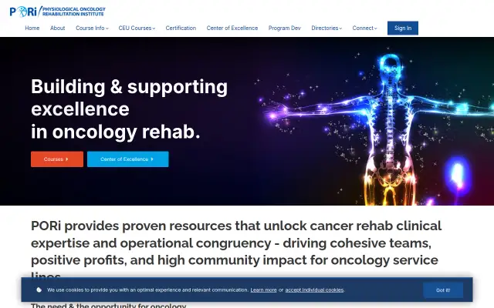Dismiss cookie banner with Got it! button
This screenshot has height=308, width=494.
(443, 290)
